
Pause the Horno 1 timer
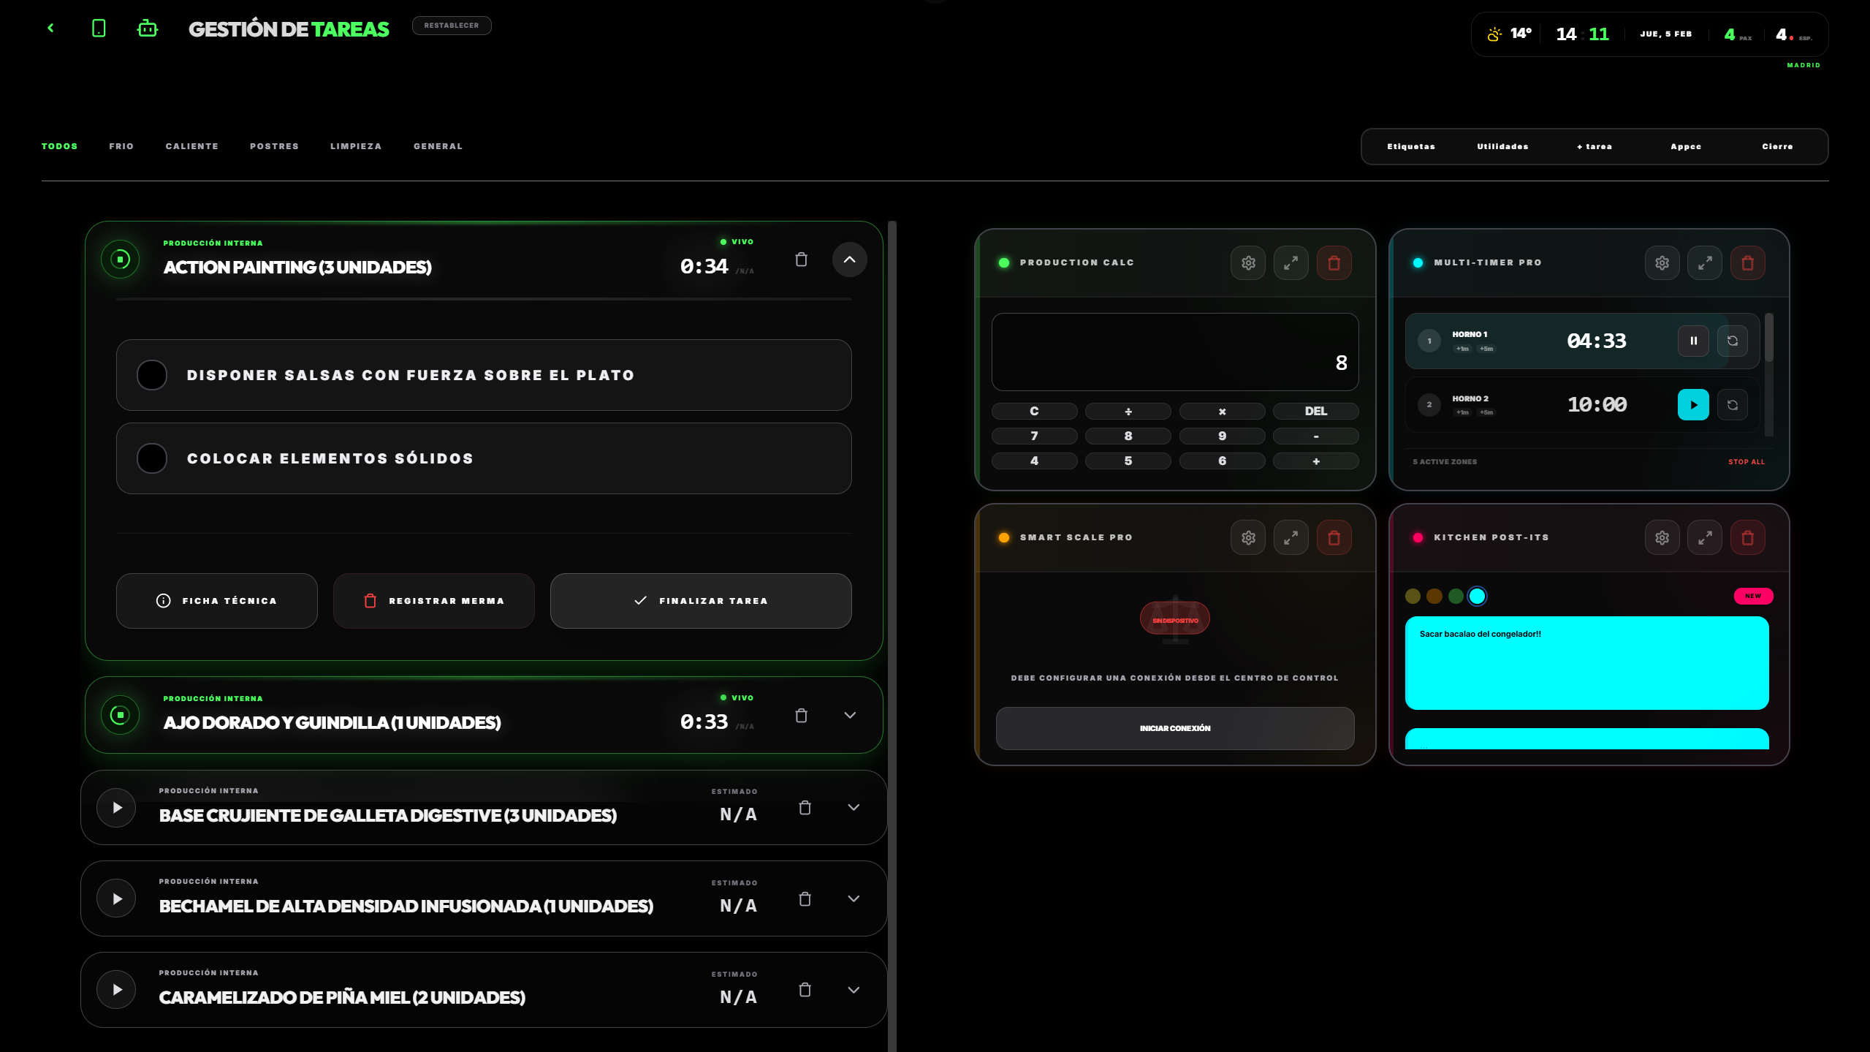tap(1693, 341)
